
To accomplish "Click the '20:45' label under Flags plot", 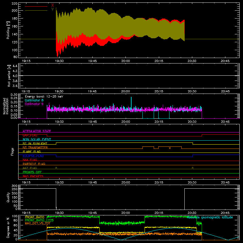I will point(225,183).
